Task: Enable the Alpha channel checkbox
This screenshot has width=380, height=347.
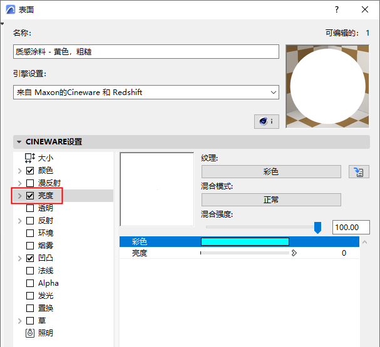Action: click(x=30, y=283)
